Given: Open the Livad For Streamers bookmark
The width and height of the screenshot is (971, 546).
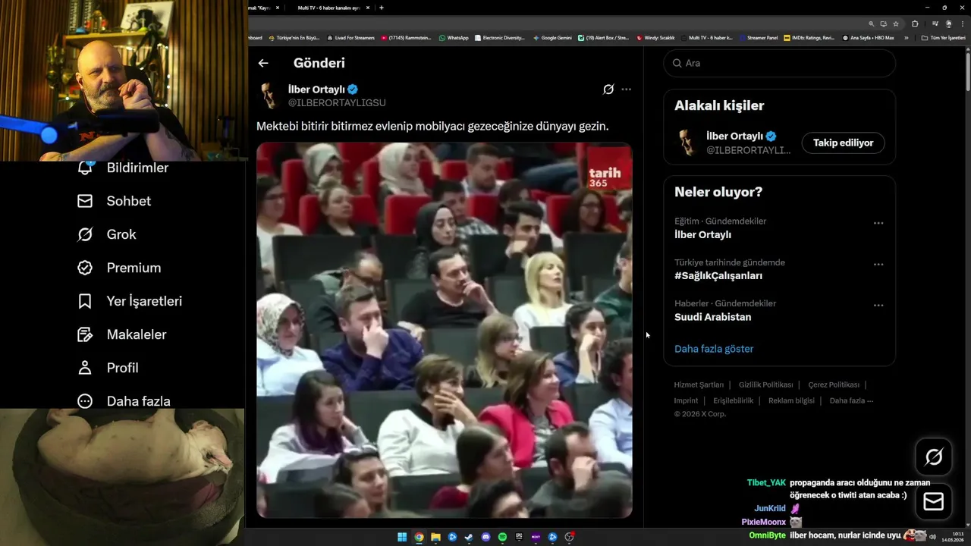Looking at the screenshot, I should 350,37.
